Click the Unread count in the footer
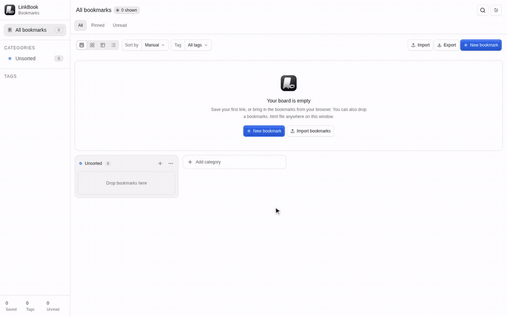 pos(53,306)
